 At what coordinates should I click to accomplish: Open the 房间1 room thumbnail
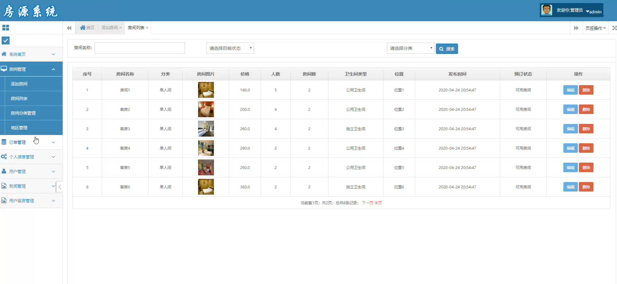(x=206, y=90)
